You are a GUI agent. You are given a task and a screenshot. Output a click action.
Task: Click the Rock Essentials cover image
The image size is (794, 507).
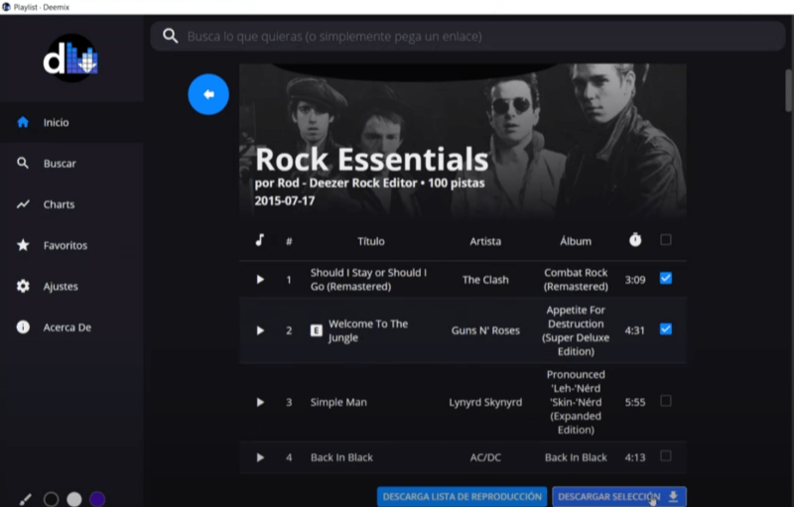463,141
